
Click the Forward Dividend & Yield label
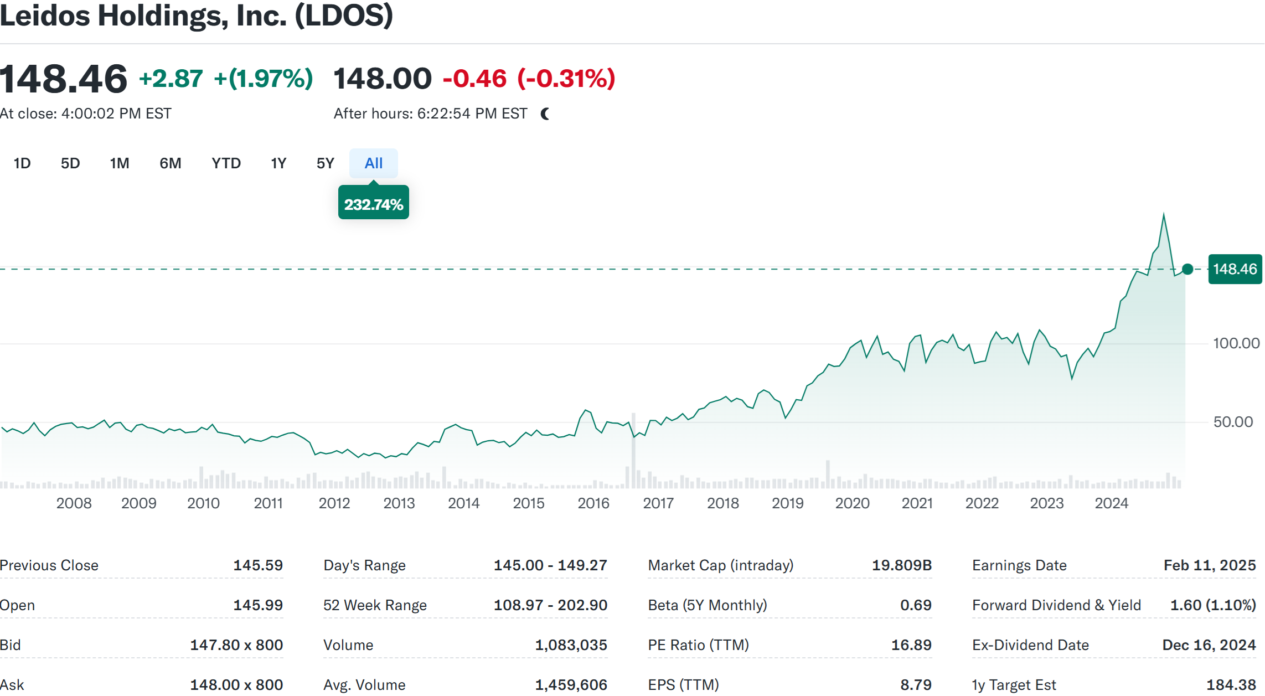tap(1056, 605)
